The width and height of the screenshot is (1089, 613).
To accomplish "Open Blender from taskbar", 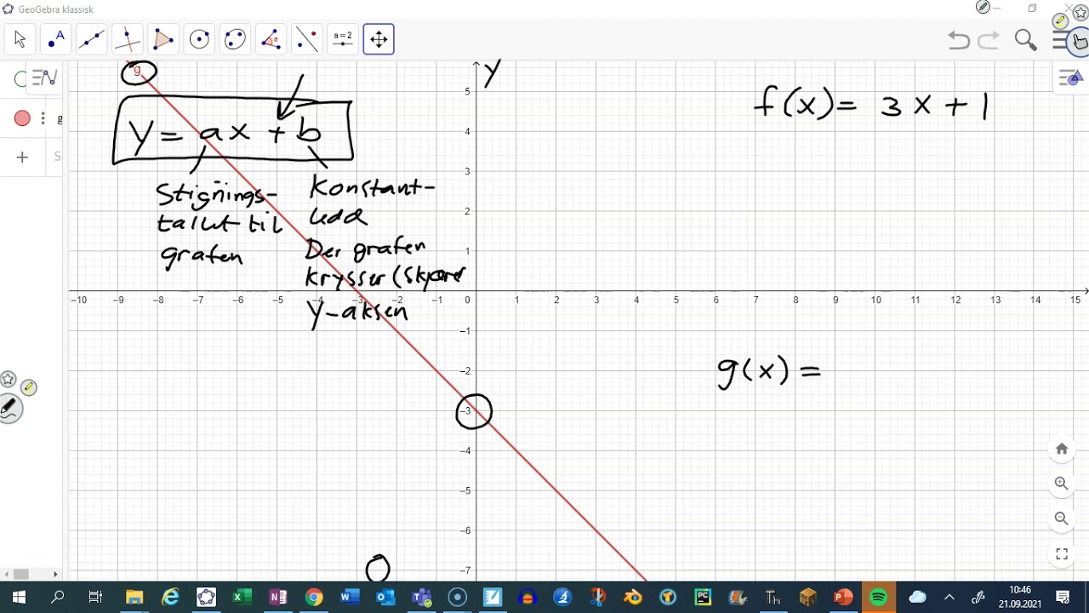I will 632,597.
